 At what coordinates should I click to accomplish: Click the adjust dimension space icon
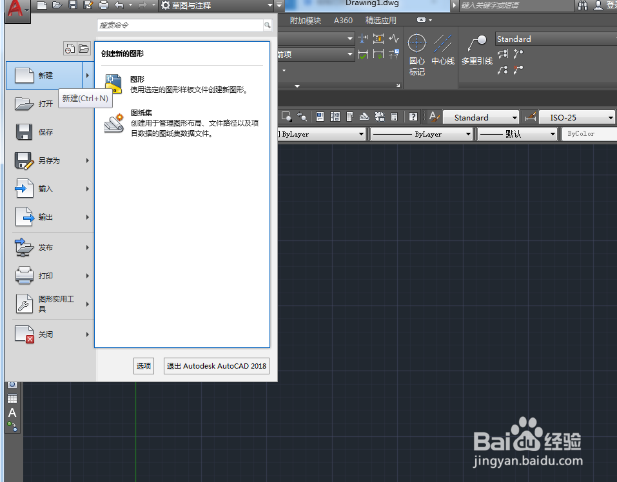tap(378, 39)
